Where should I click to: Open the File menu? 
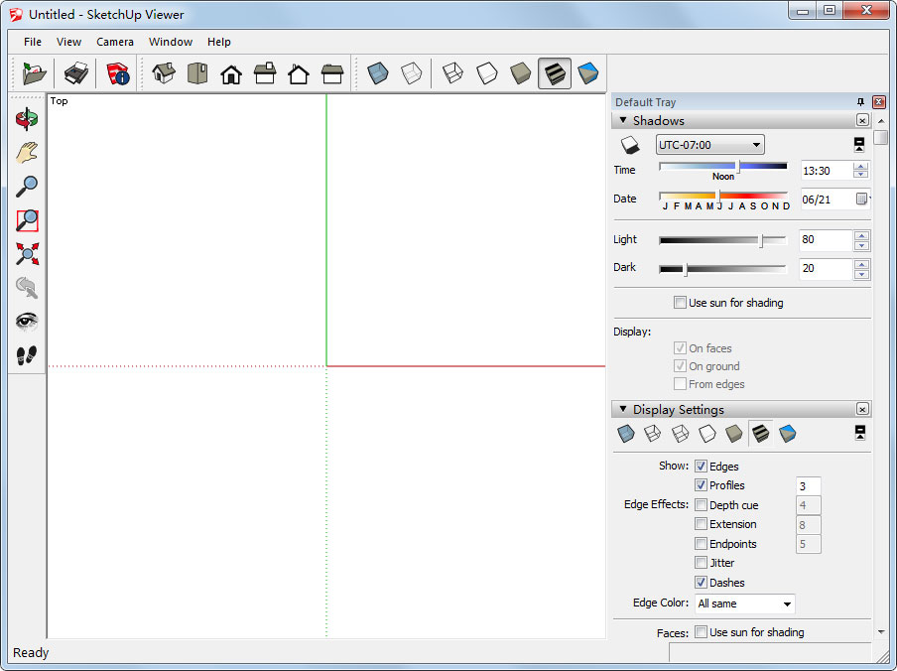[33, 42]
